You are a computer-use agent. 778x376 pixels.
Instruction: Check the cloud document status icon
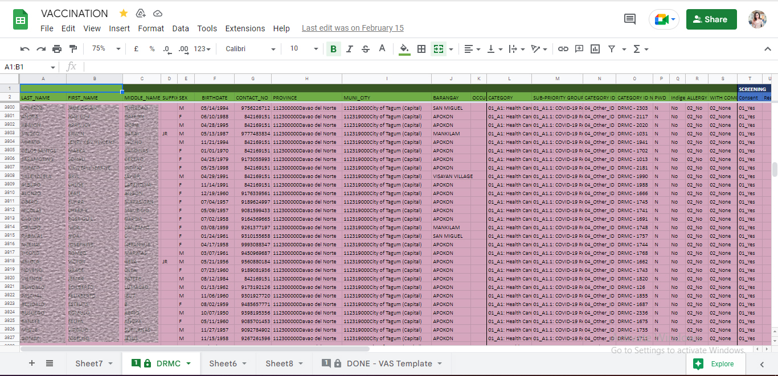(x=158, y=13)
